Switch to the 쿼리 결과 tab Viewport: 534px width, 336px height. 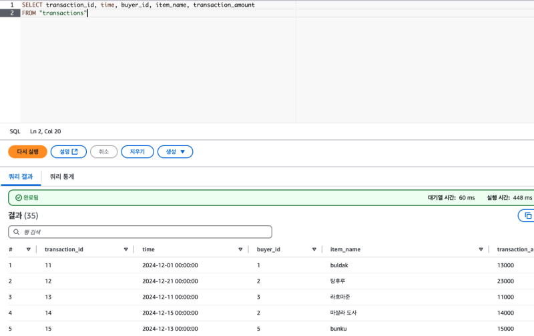pyautogui.click(x=20, y=177)
